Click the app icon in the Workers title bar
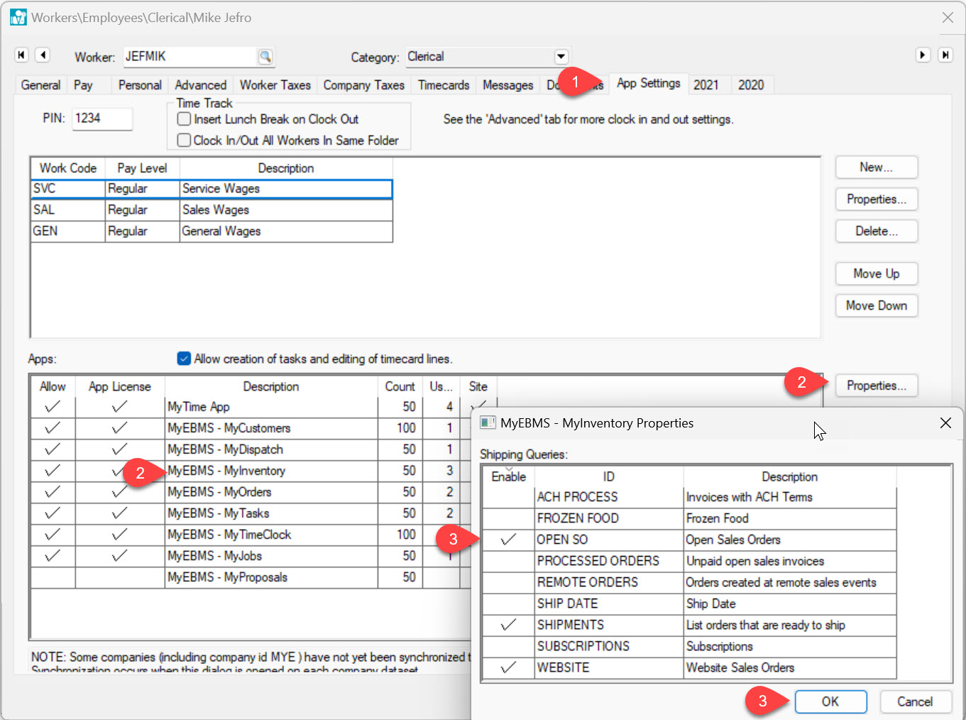 pos(18,17)
